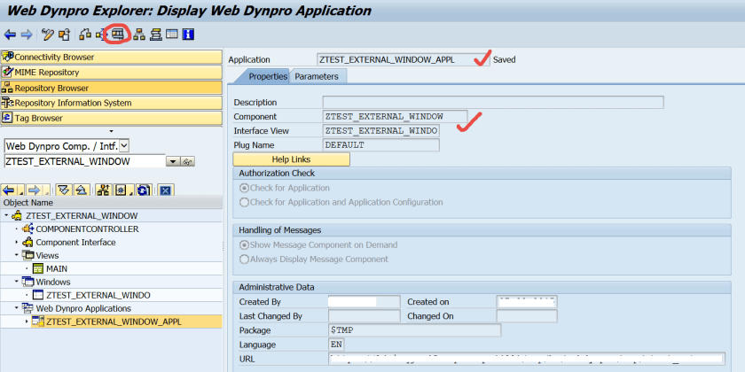Open the Web Dynpro Comp. / Intf. dropdown
This screenshot has width=745, height=372.
click(x=124, y=145)
